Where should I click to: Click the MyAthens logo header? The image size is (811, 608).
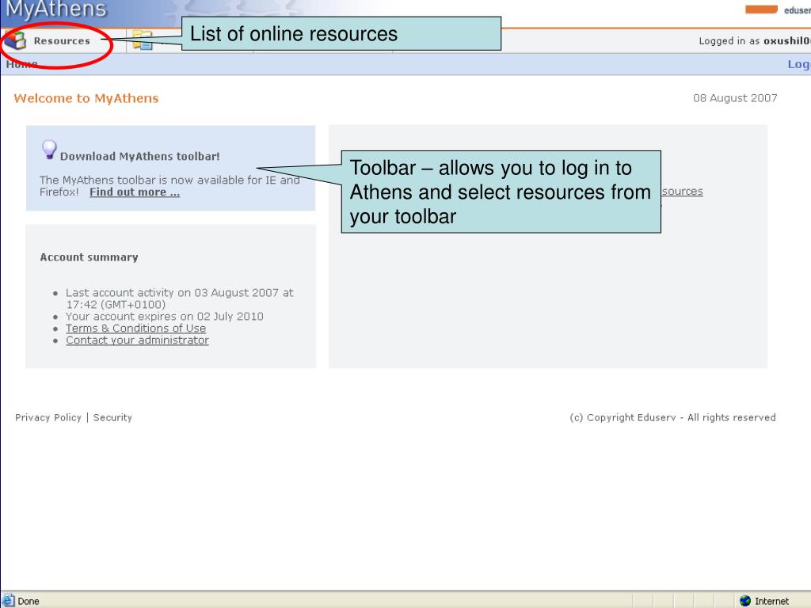56,9
